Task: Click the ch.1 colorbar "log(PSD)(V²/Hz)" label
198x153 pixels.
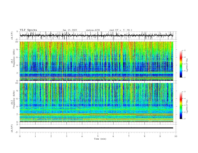Action: 187,65
